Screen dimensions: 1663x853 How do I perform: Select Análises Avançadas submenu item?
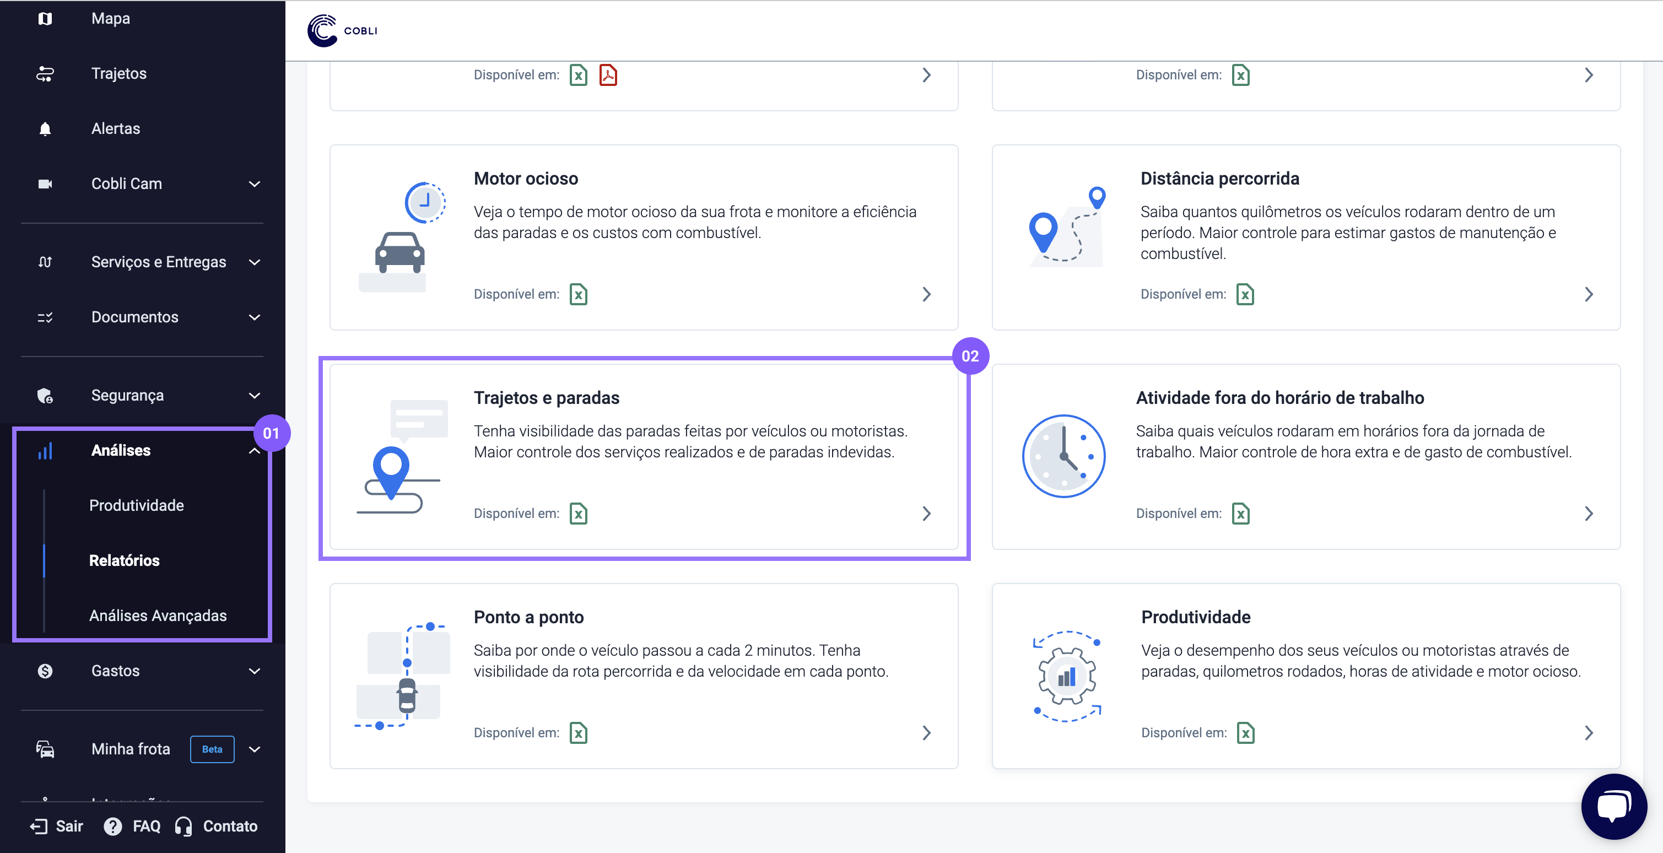(158, 616)
